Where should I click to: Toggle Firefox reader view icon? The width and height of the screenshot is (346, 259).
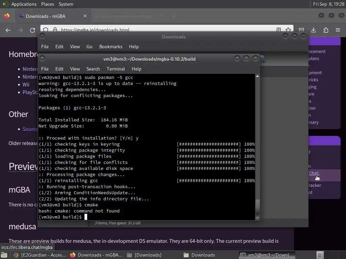(x=279, y=30)
